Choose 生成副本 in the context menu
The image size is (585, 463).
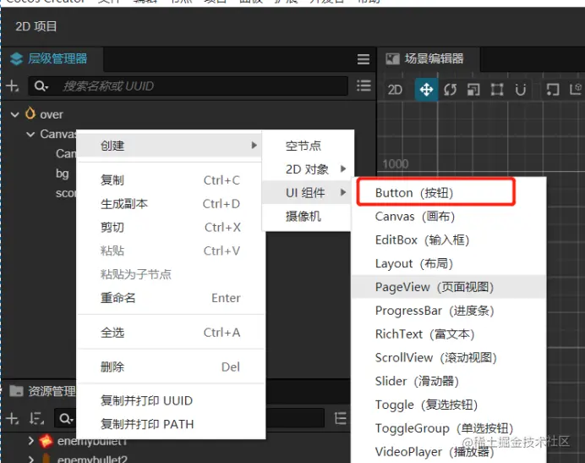[x=170, y=204]
